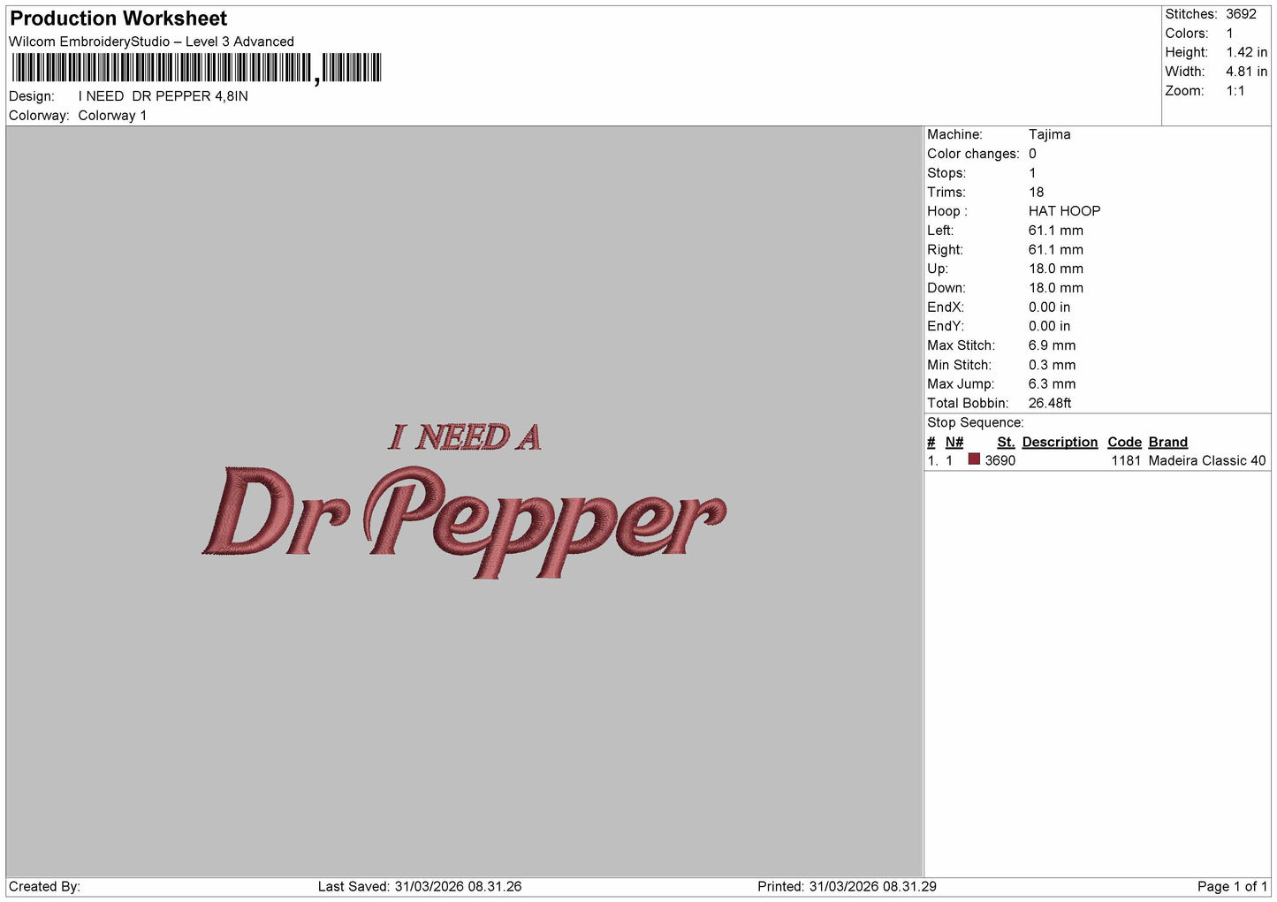This screenshot has height=902, width=1277.
Task: Select the Height value 1.42 in
Action: click(x=1246, y=53)
